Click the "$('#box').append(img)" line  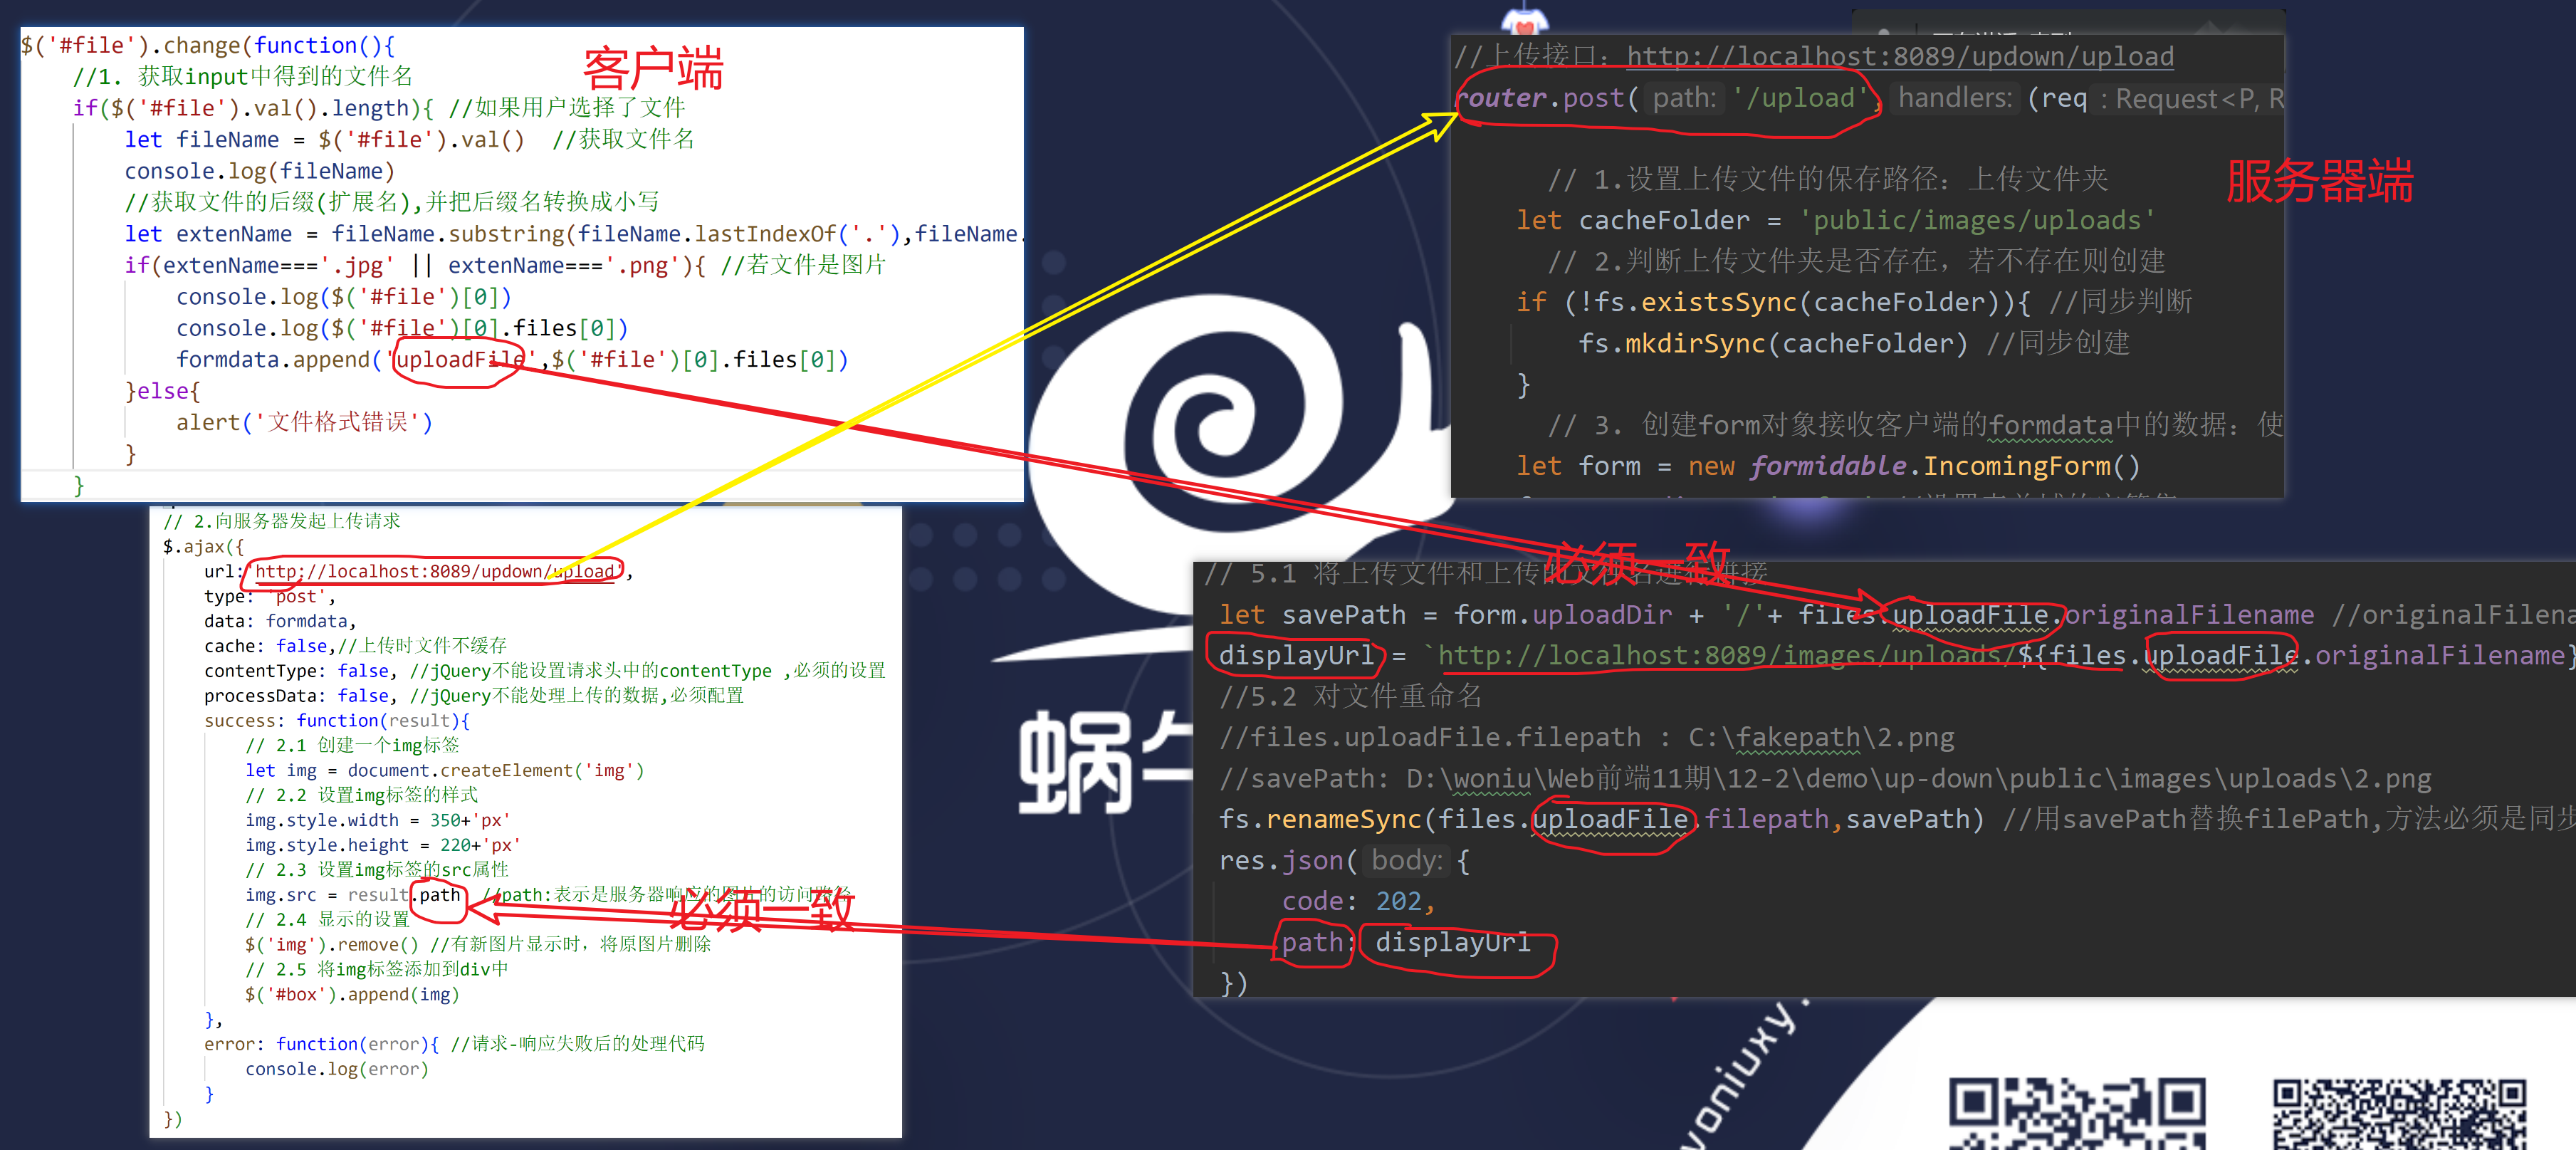[x=352, y=995]
